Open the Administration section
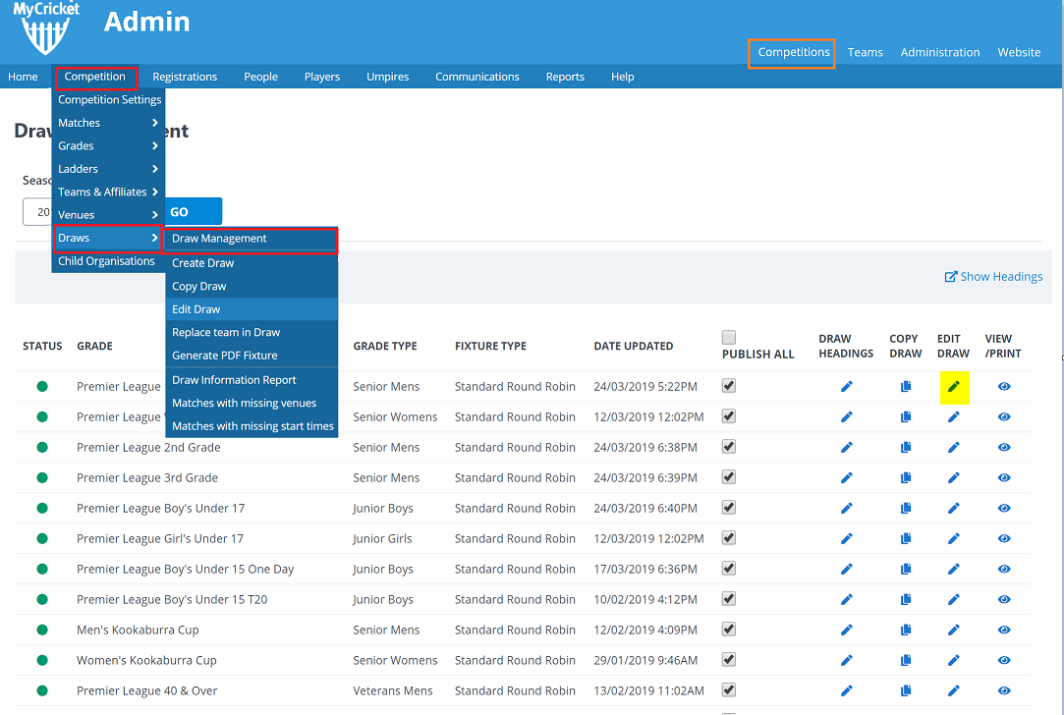The image size is (1064, 715). pyautogui.click(x=940, y=53)
